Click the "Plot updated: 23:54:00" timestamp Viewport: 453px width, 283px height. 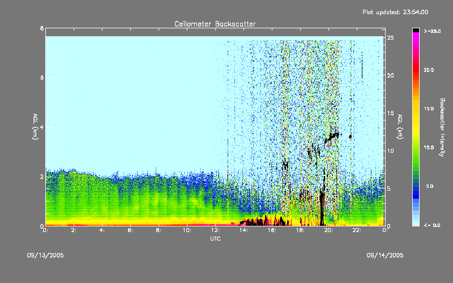(x=395, y=12)
